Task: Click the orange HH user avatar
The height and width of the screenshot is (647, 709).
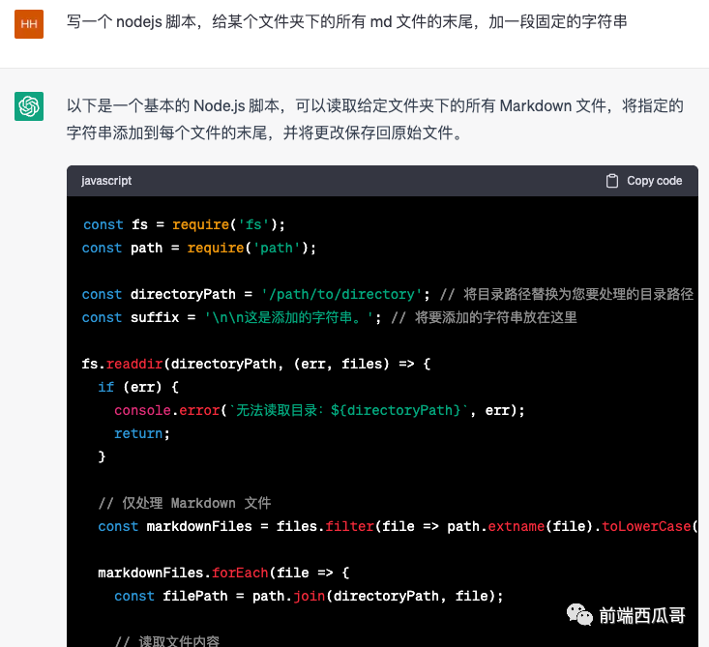Action: pyautogui.click(x=29, y=23)
